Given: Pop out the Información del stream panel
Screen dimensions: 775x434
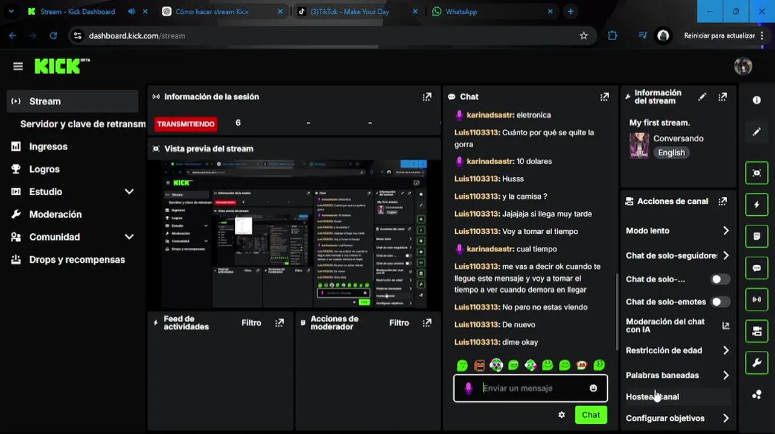Looking at the screenshot, I should (x=722, y=96).
